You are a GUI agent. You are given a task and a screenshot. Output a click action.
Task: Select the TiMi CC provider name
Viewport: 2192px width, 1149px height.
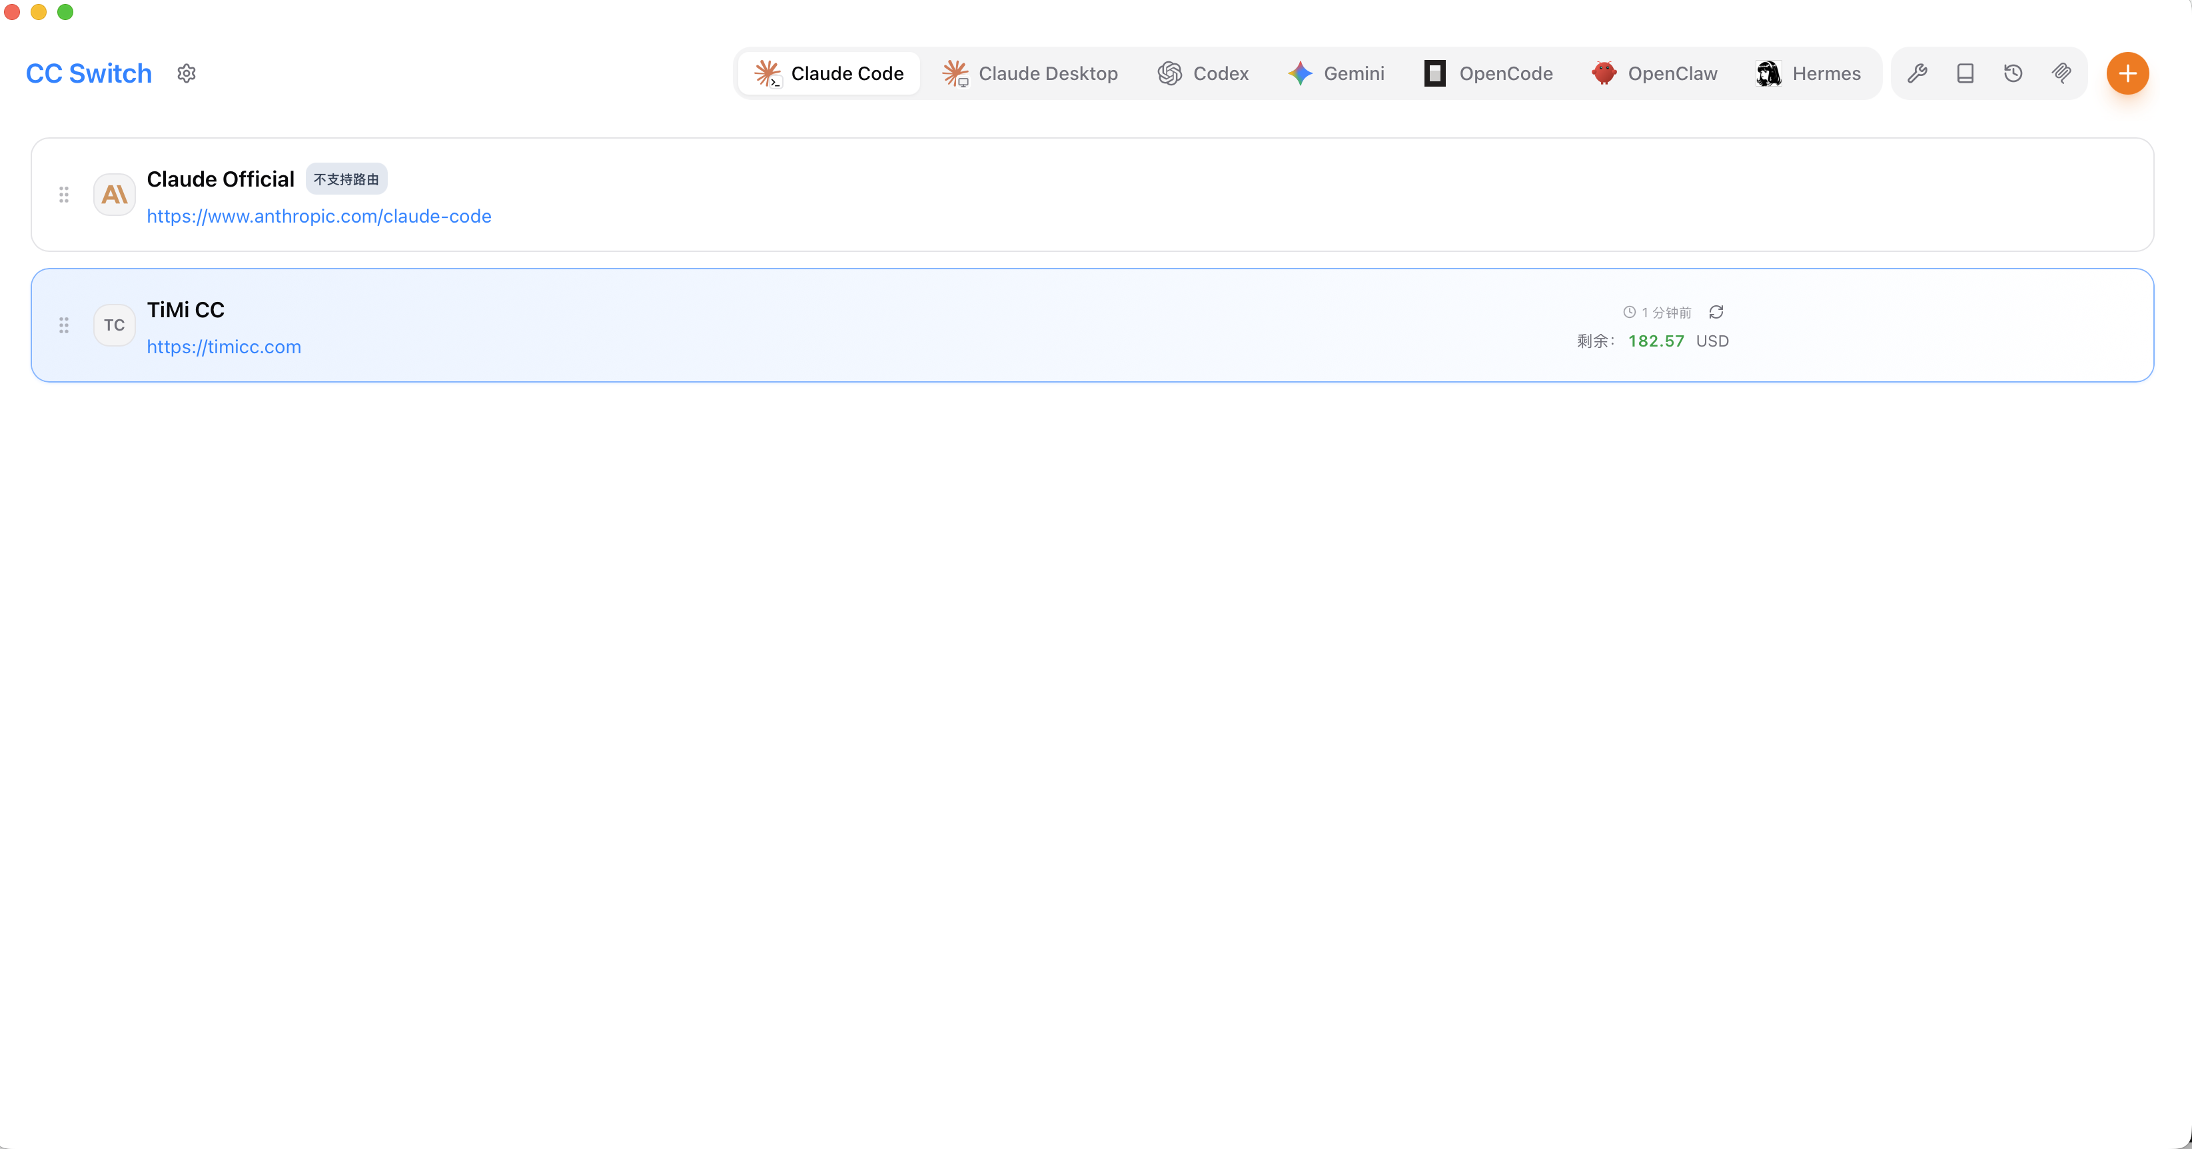(x=185, y=310)
